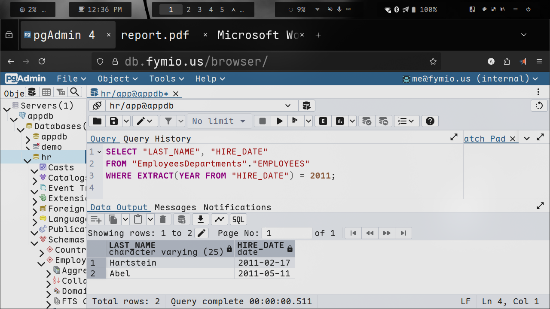
Task: Click the Page No input field
Action: [x=287, y=233]
